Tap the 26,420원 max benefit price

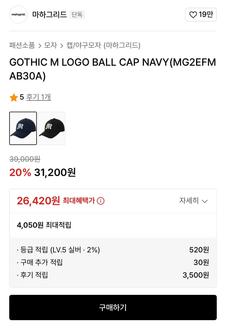pos(38,201)
